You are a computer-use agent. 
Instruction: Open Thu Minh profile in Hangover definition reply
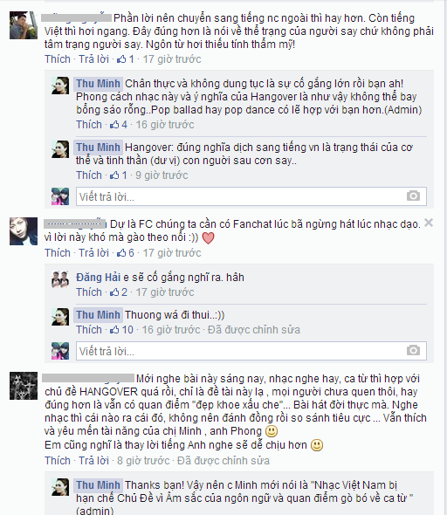click(x=98, y=148)
